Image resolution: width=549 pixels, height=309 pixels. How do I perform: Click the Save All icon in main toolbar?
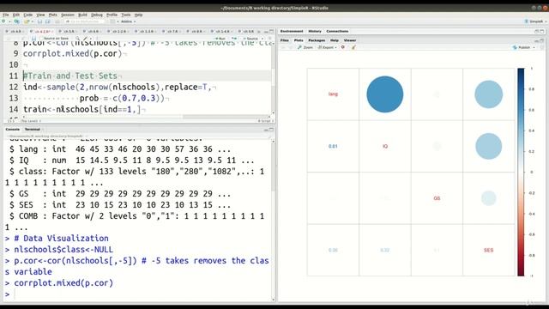[48, 21]
